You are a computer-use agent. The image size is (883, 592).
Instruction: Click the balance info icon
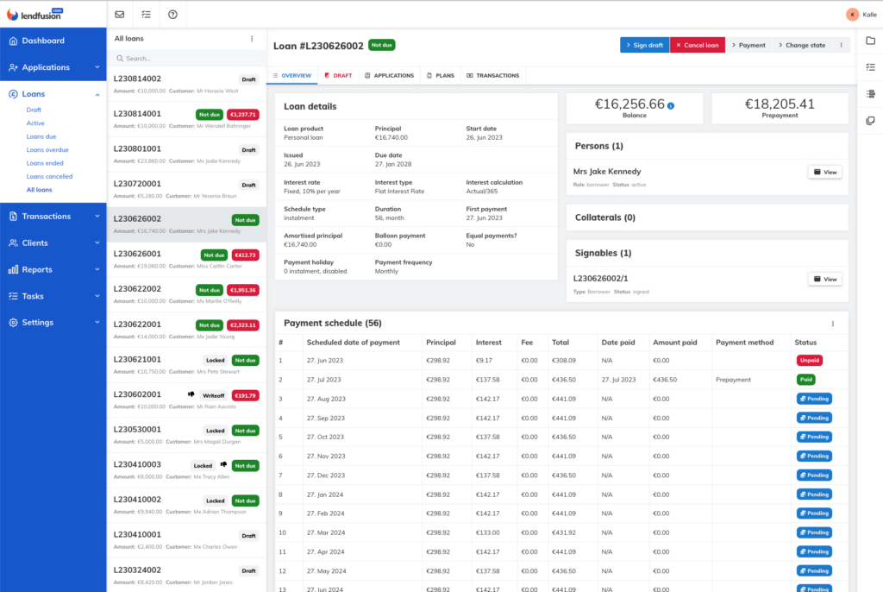click(671, 105)
